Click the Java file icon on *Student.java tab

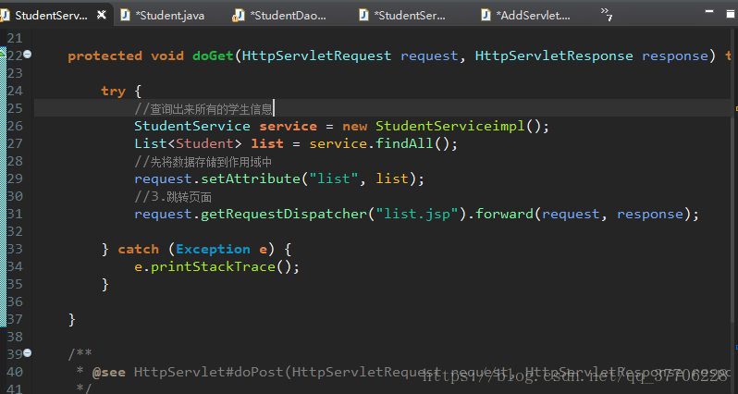(x=125, y=15)
